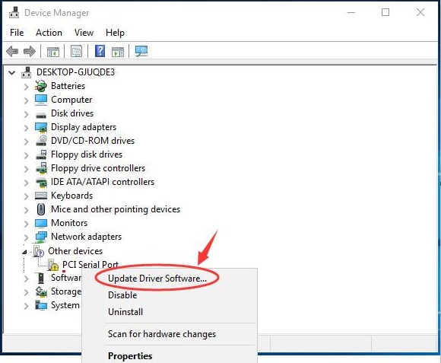
Task: Collapse the DESKTOP-GJUQDE3 root node
Action: [11, 73]
